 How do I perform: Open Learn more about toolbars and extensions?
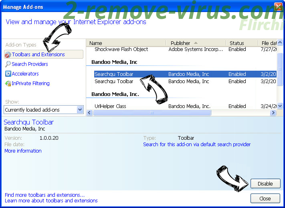(x=51, y=200)
